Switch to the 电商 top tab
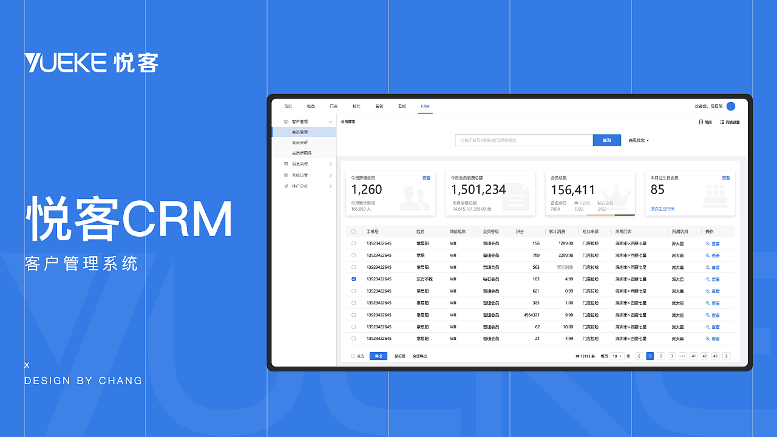The width and height of the screenshot is (777, 437). point(311,106)
